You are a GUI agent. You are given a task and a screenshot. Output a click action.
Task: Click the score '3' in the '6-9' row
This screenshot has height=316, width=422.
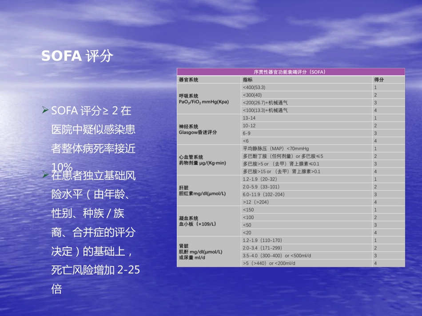[375, 133]
